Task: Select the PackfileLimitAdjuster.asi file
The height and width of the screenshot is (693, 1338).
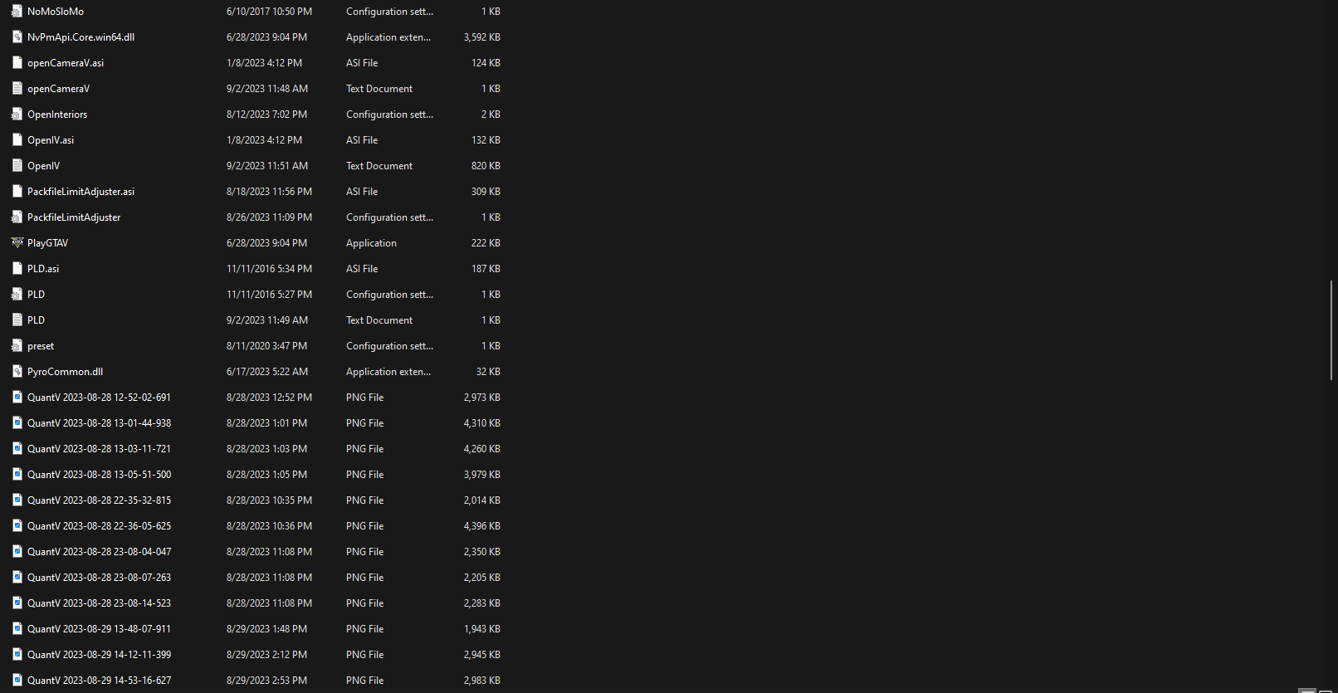Action: [81, 192]
